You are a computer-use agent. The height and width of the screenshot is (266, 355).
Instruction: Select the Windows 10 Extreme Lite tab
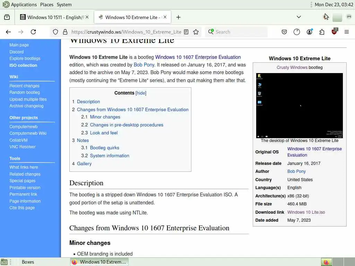click(132, 17)
